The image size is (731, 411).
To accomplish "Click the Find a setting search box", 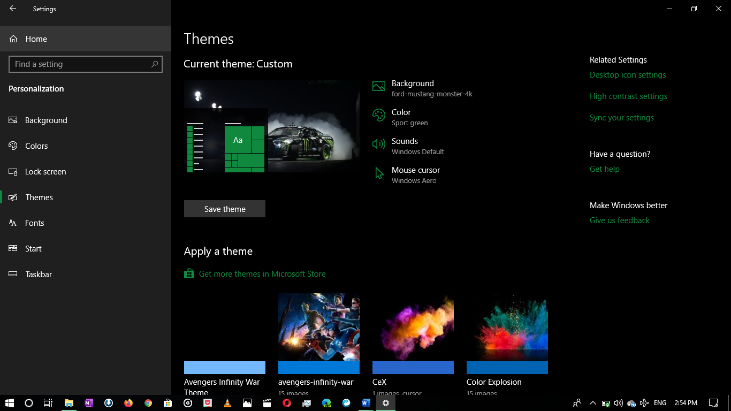I will click(x=80, y=64).
